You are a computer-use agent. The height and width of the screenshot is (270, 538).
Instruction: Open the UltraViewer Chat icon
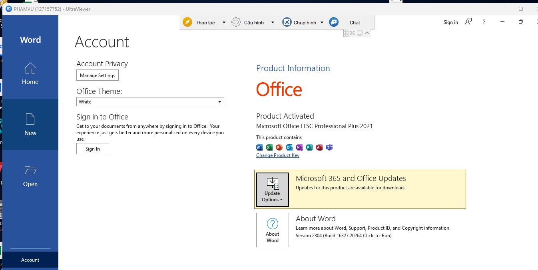(334, 22)
